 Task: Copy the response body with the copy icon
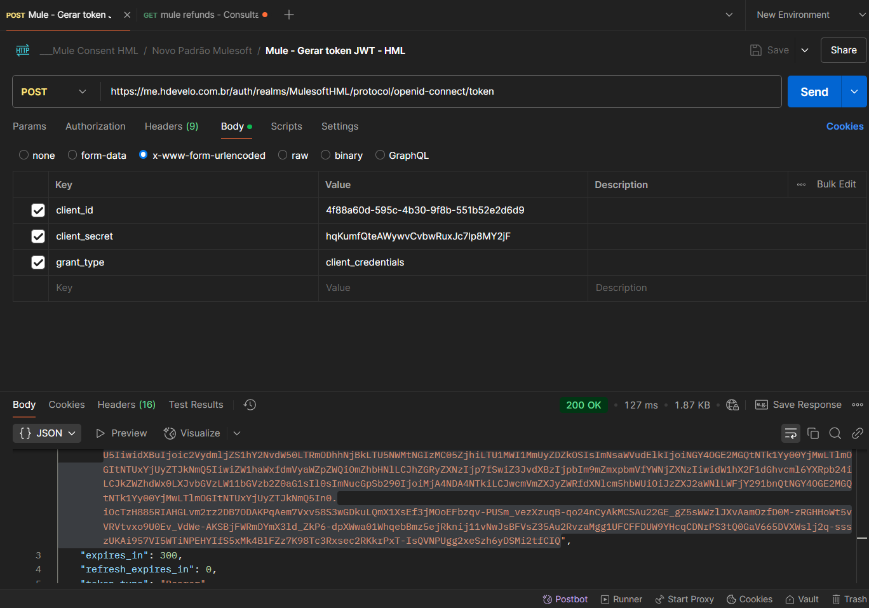pos(812,433)
